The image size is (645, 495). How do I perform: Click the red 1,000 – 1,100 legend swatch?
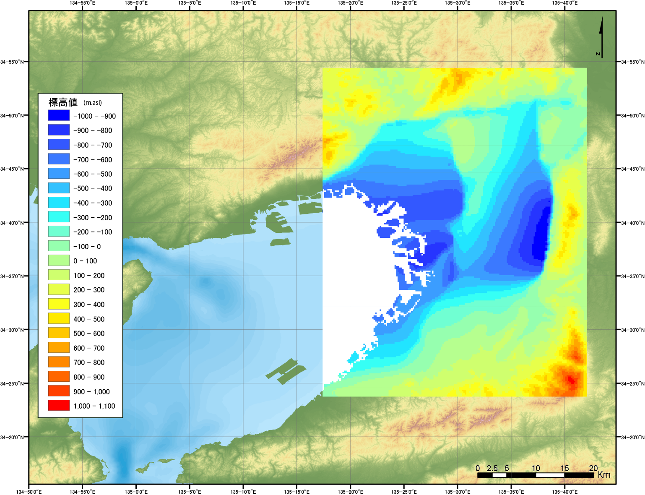59,406
